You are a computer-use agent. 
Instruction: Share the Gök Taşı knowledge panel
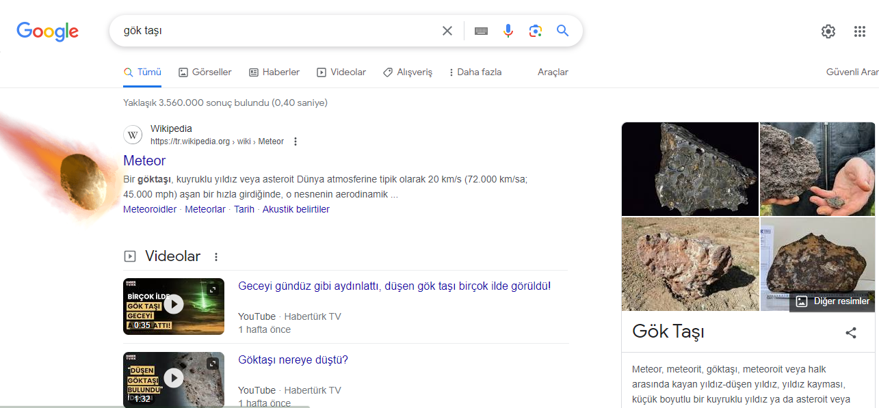point(850,333)
